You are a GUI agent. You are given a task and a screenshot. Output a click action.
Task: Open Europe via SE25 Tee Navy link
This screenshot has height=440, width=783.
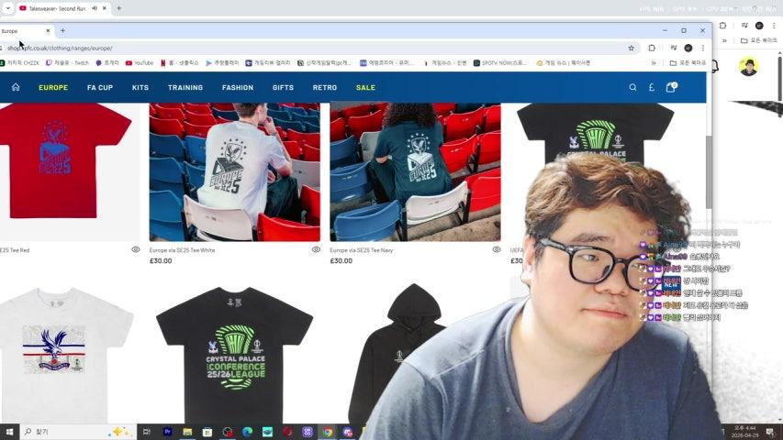[x=362, y=250]
